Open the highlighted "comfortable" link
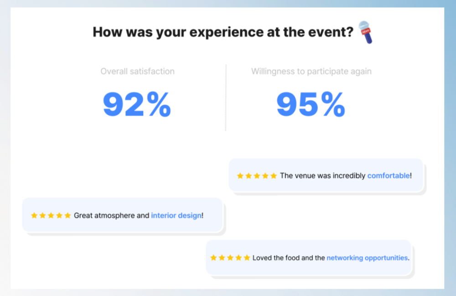The image size is (456, 296). point(388,175)
